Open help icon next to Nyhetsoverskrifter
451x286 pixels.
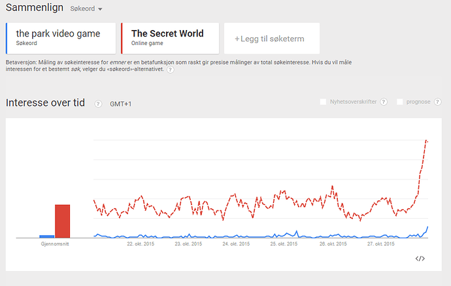click(x=384, y=102)
